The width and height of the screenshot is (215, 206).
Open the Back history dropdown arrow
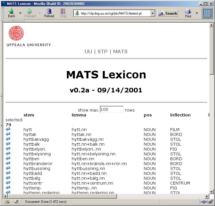pyautogui.click(x=20, y=13)
